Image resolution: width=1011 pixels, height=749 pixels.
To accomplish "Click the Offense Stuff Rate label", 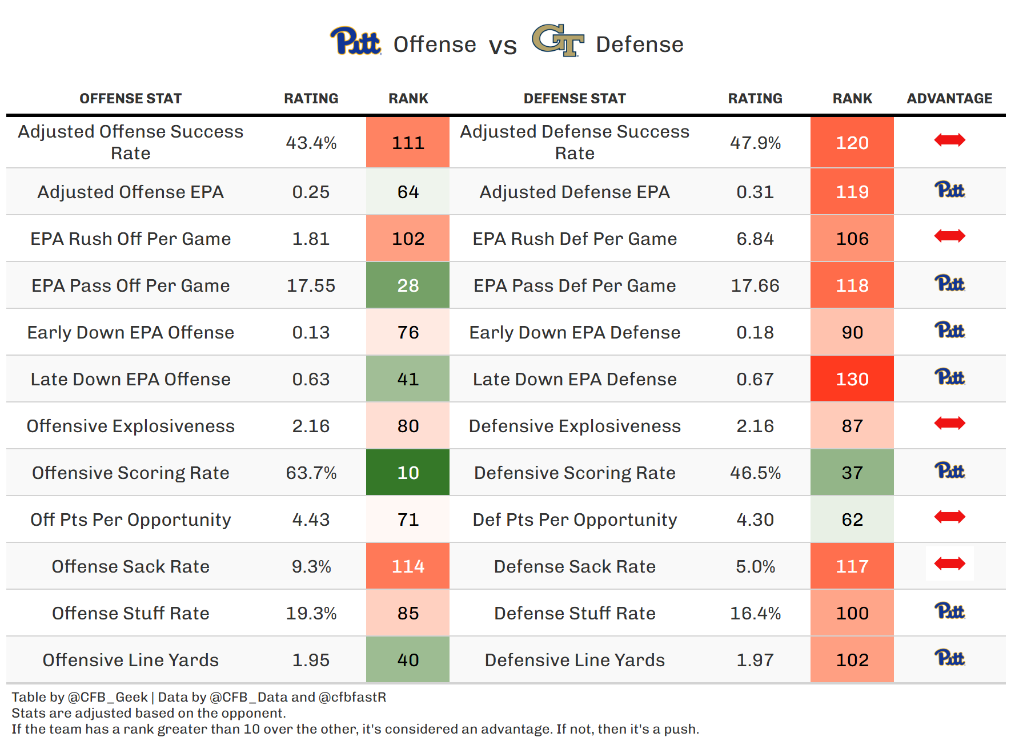I will point(130,613).
